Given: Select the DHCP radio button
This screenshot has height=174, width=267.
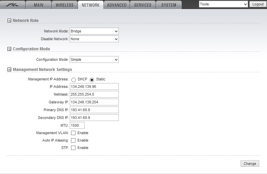Looking at the screenshot, I should [73, 80].
